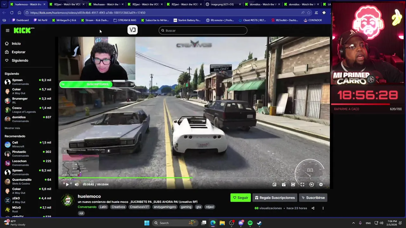This screenshot has width=406, height=228.
Task: Mute the video volume
Action: click(x=76, y=184)
